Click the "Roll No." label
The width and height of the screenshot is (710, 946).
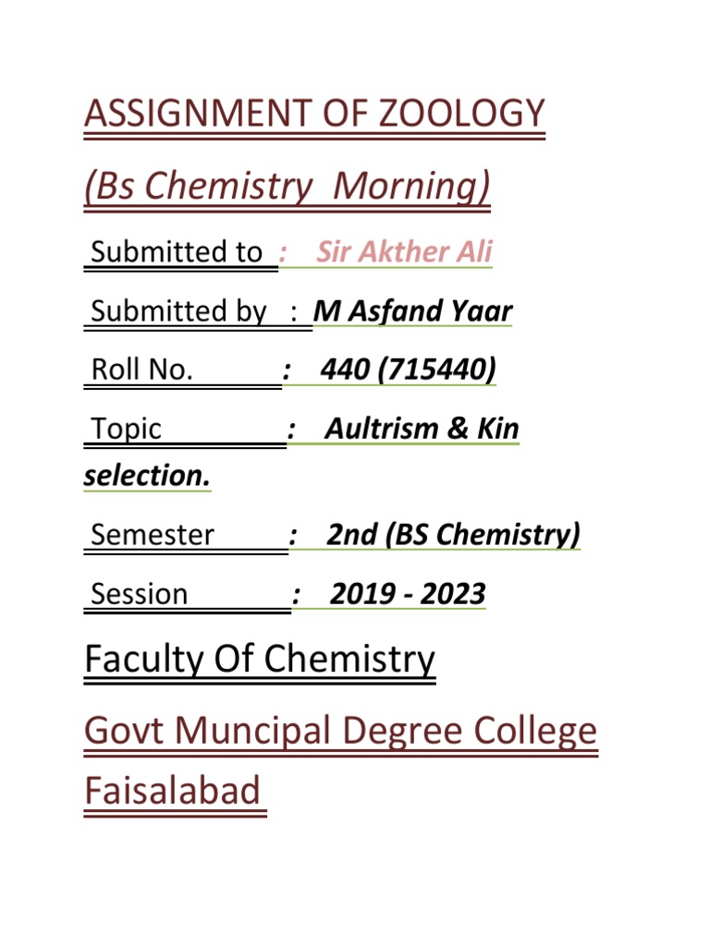142,370
